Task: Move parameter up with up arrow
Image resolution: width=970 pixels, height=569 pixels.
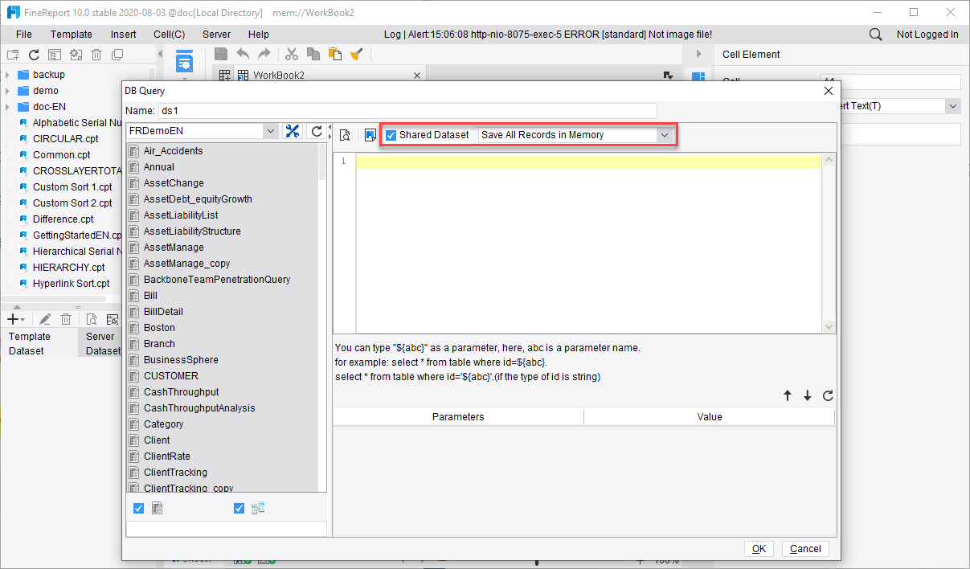Action: coord(788,395)
